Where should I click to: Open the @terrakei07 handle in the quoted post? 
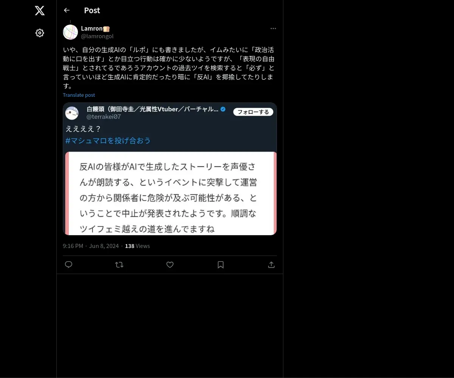[x=104, y=117]
